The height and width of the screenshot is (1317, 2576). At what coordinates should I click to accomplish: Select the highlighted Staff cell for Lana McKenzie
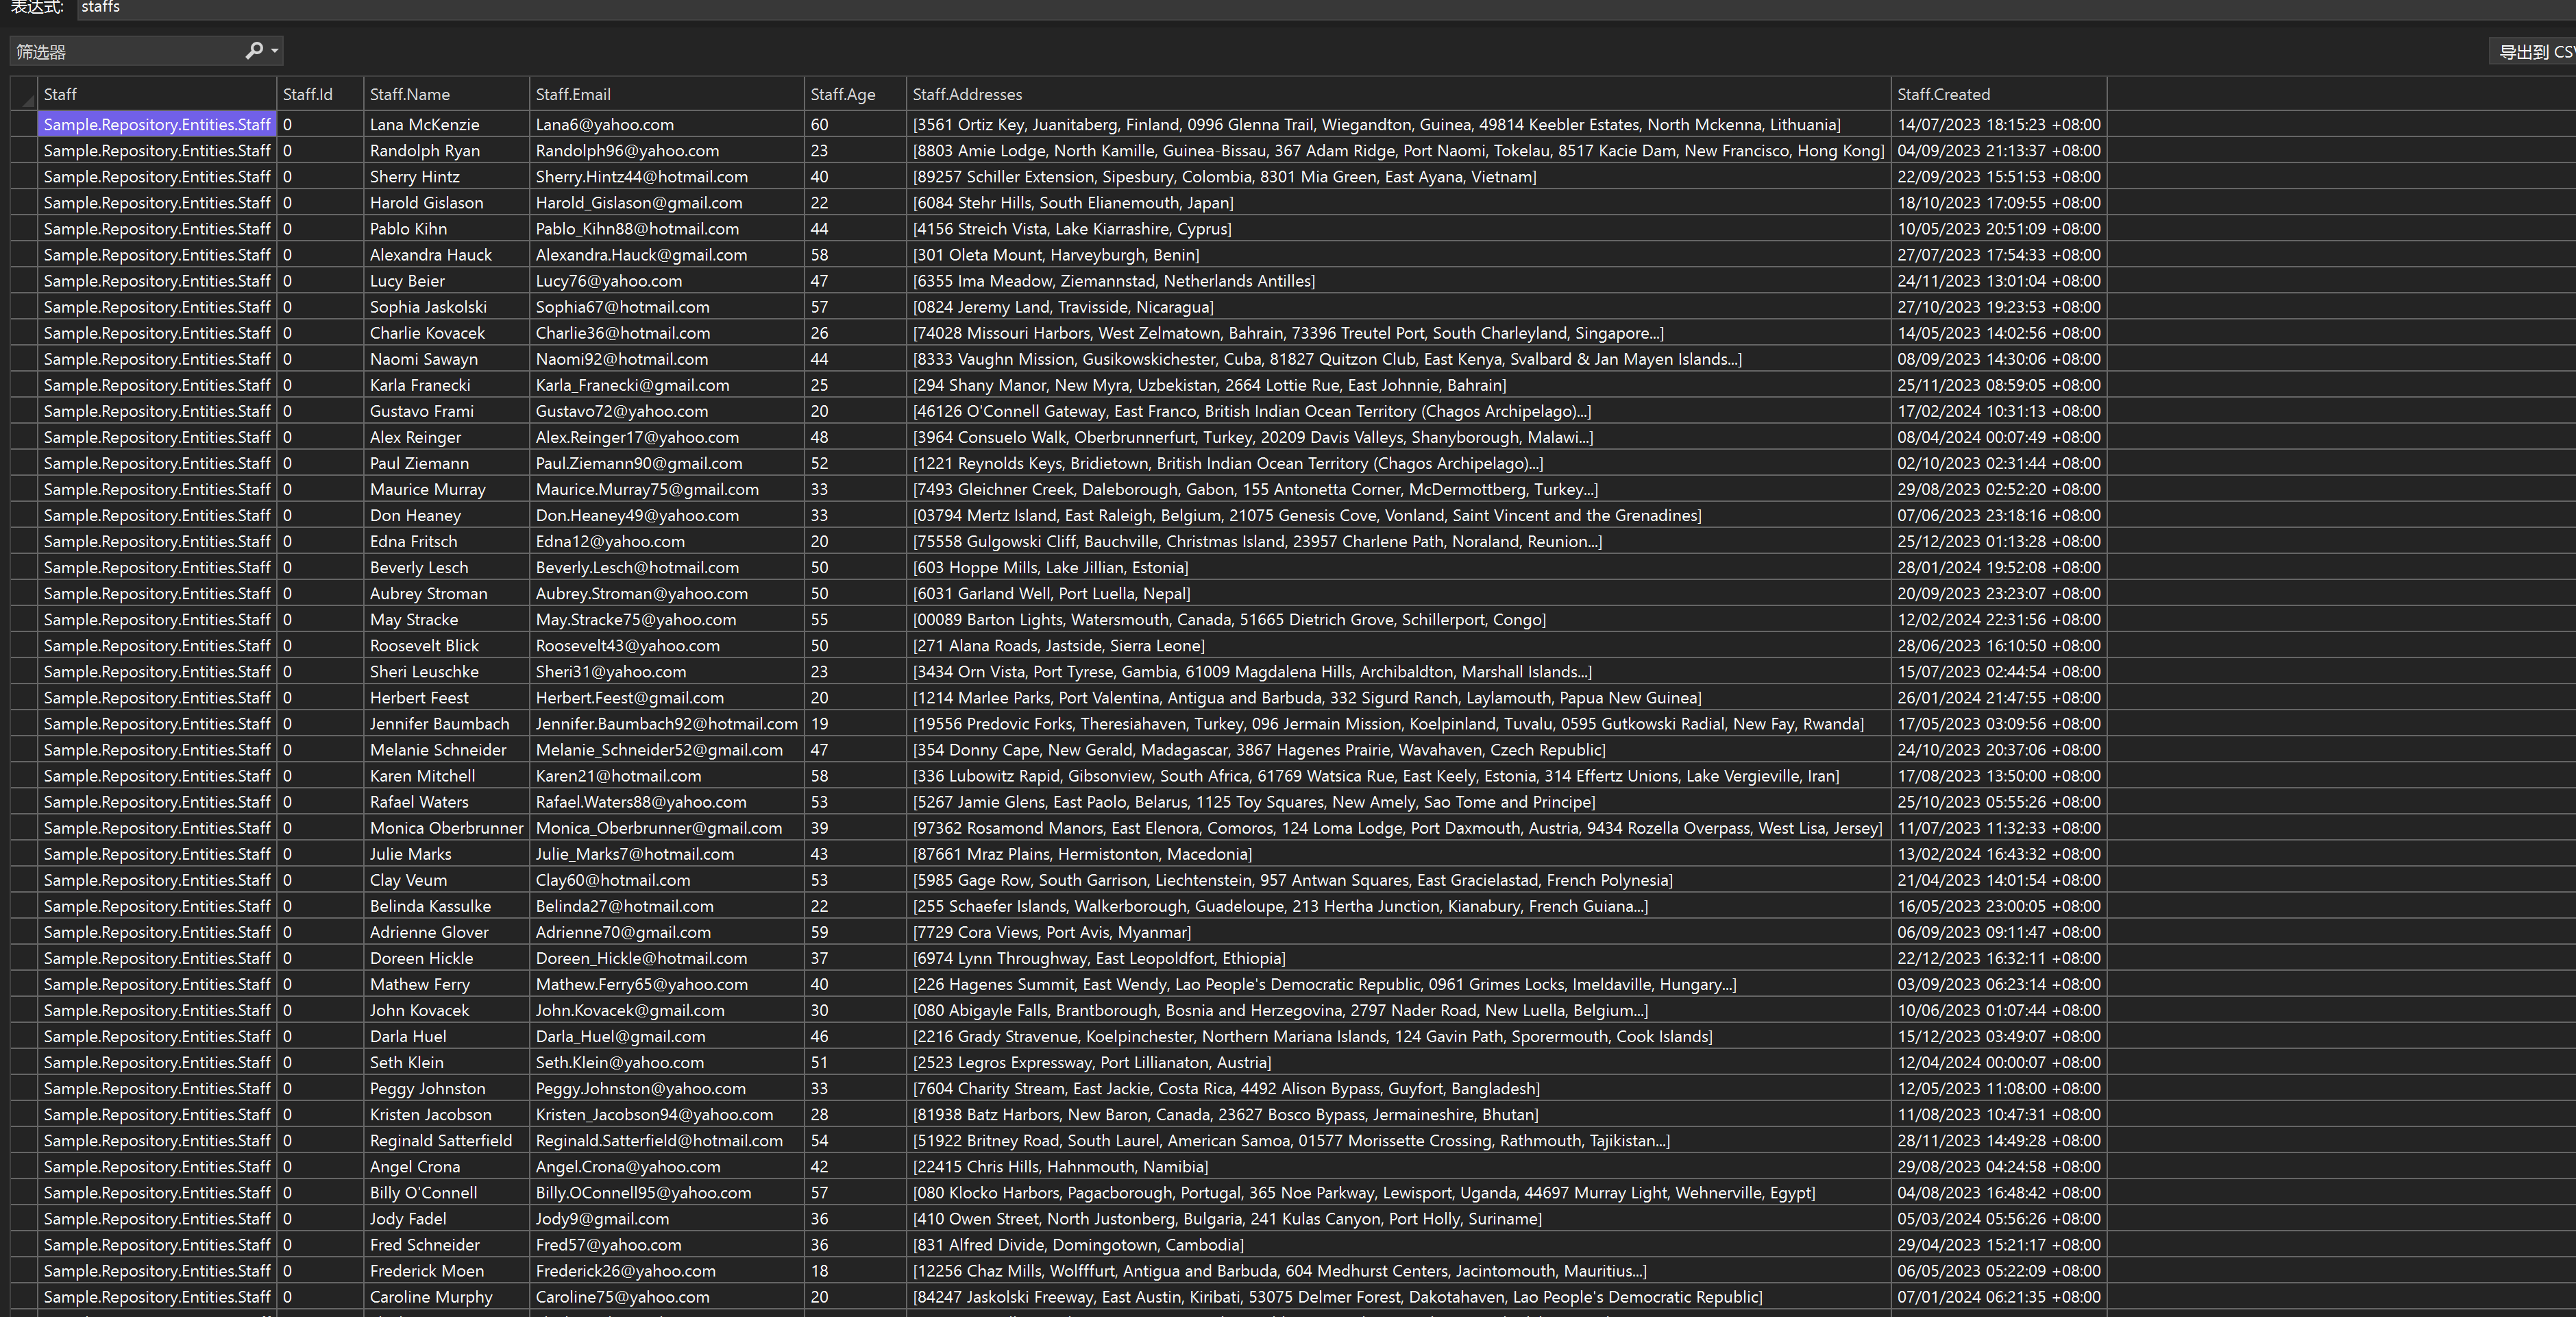[157, 124]
